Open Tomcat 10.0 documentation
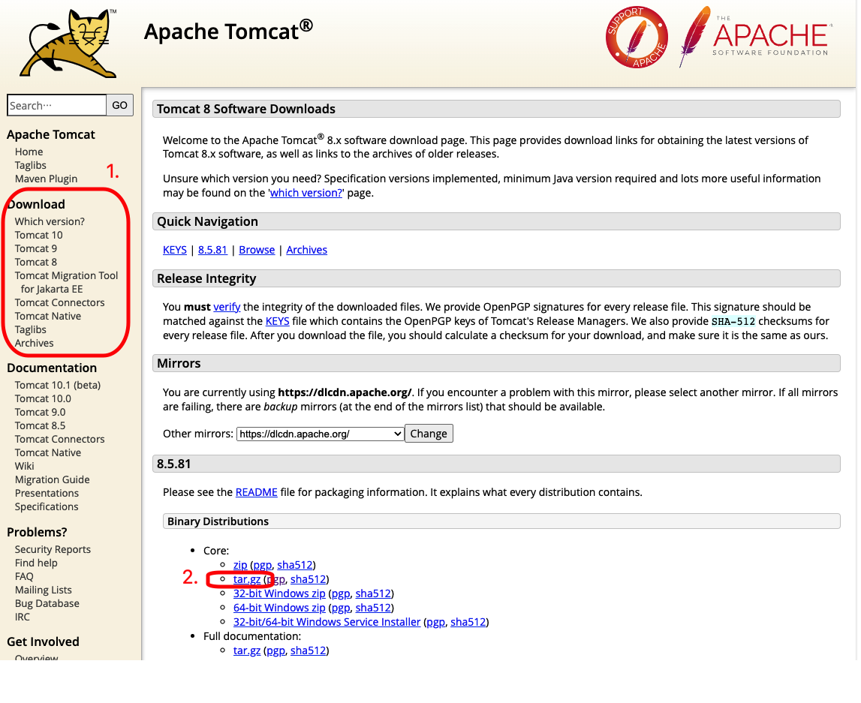This screenshot has height=703, width=861. point(43,398)
